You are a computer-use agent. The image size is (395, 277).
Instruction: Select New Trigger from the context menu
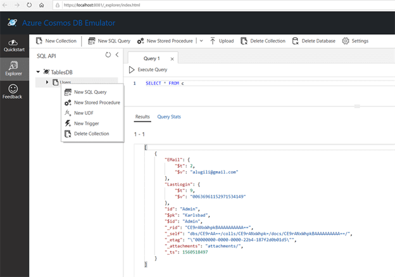click(86, 124)
